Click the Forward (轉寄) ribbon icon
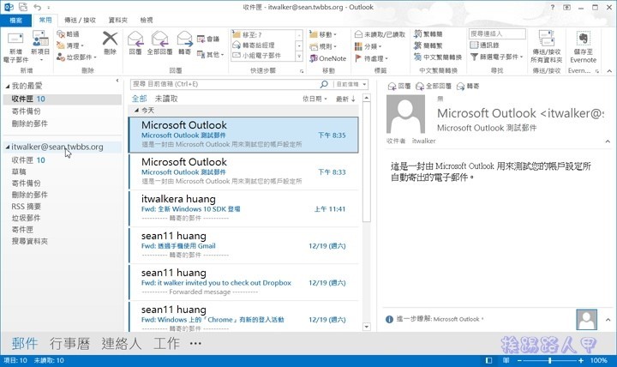 pyautogui.click(x=184, y=39)
